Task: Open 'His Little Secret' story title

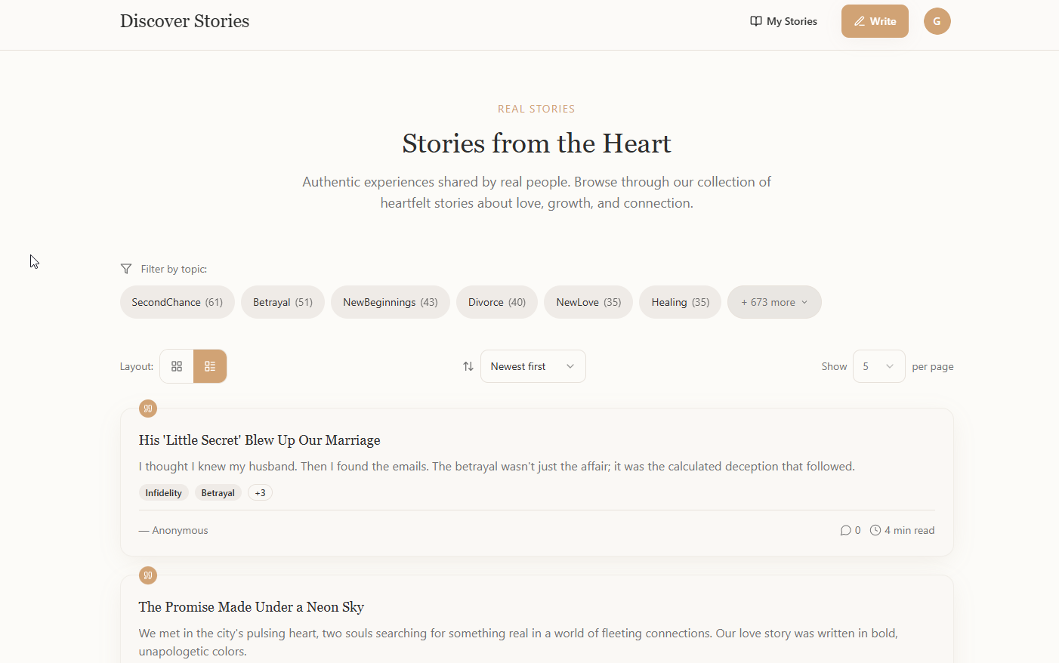Action: point(259,440)
